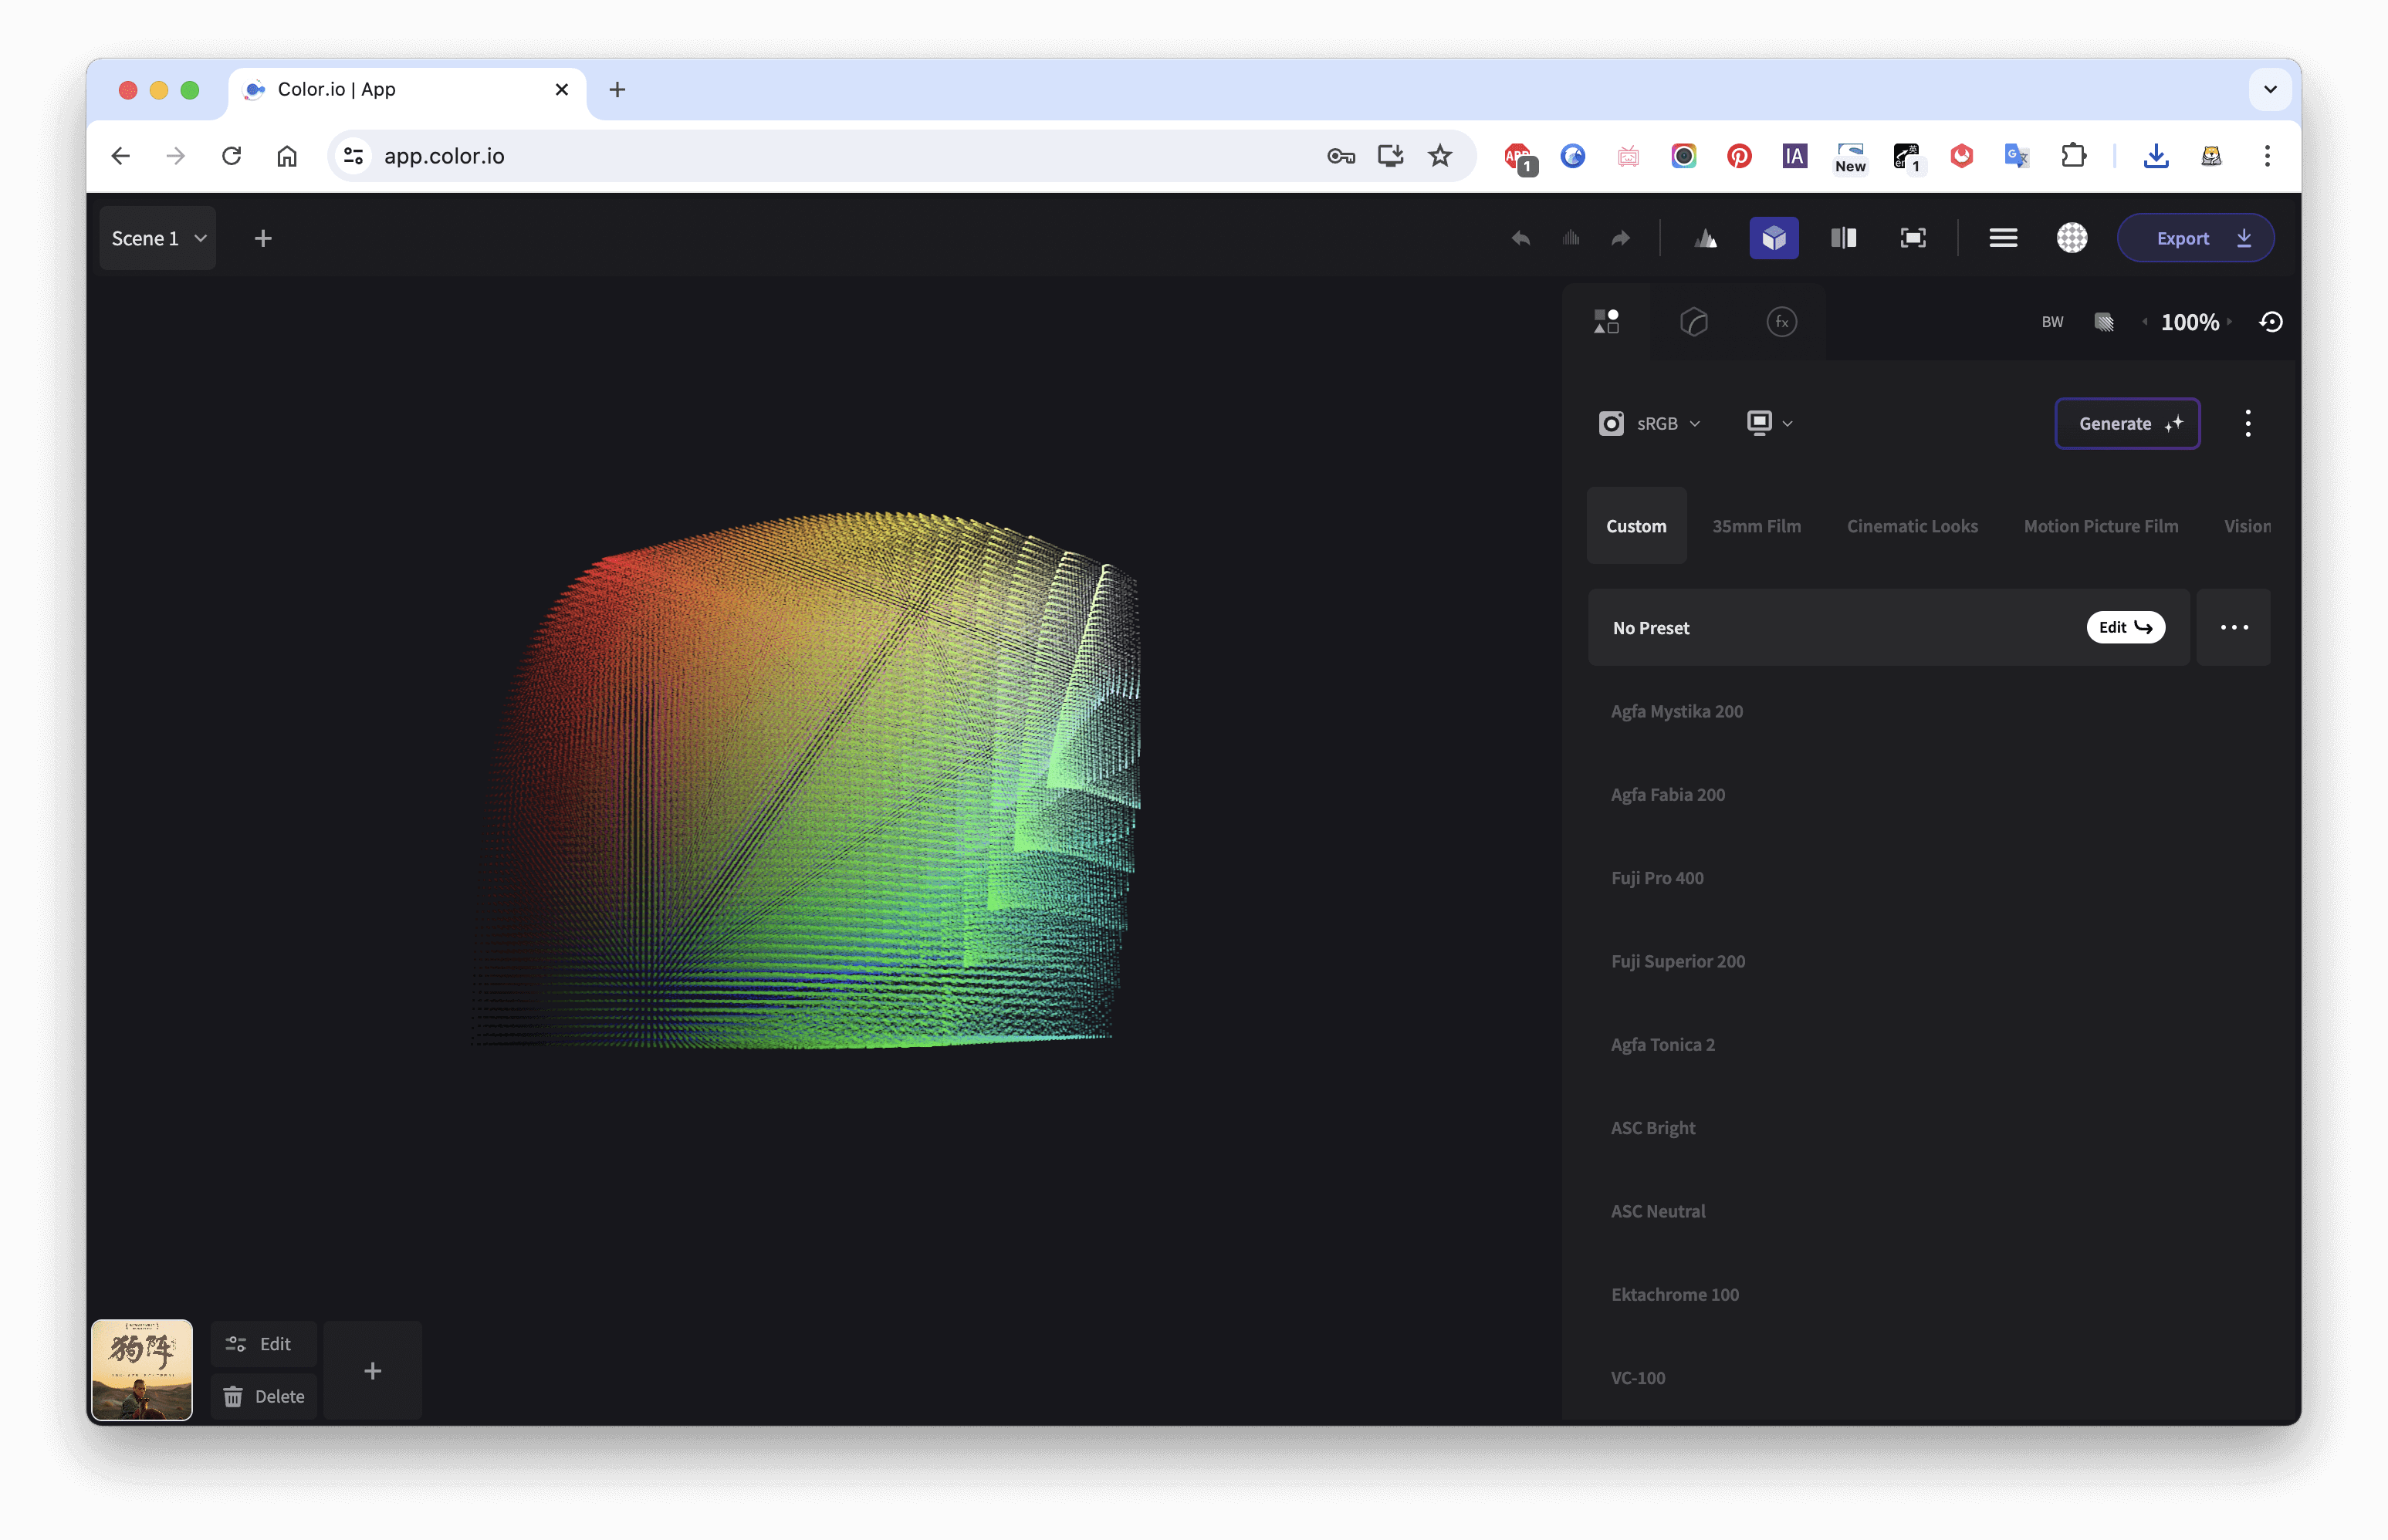Select the Agfa Fabia 200 preset

(1668, 795)
